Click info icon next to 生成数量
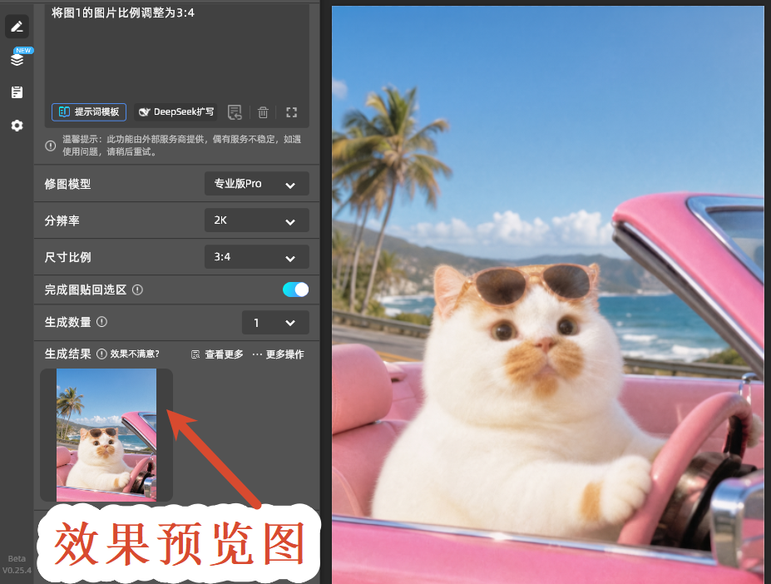Screen dimensions: 771x584 pos(101,322)
